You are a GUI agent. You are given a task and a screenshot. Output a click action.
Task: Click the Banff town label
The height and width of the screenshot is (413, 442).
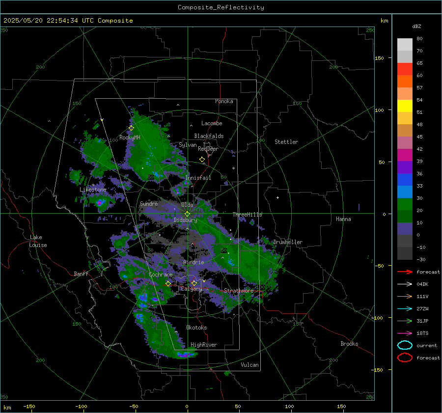coord(81,274)
